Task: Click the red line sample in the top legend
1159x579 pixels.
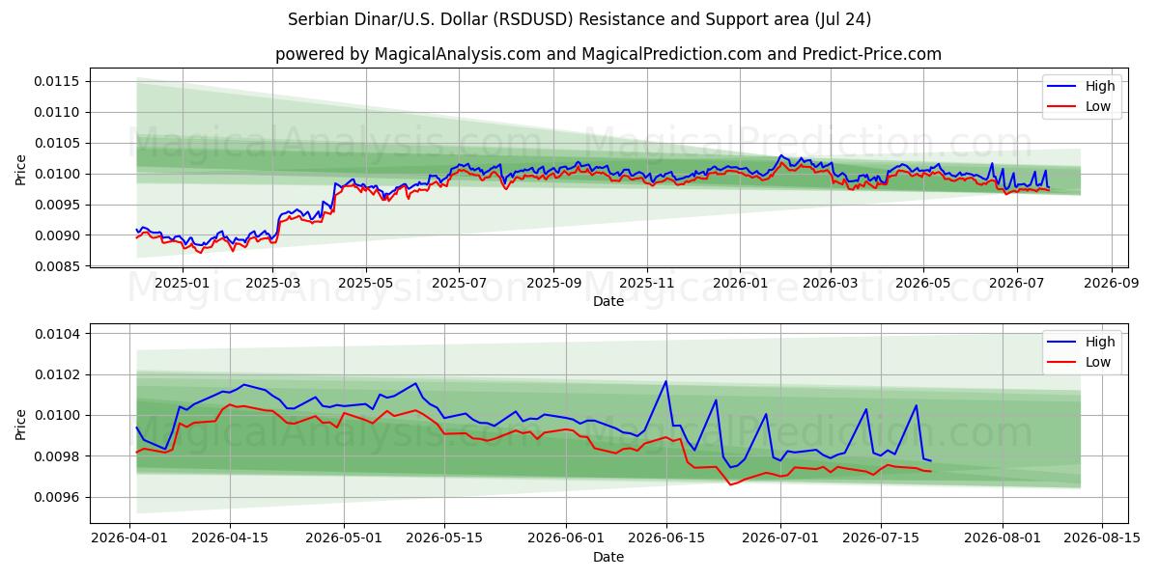Action: click(1061, 107)
